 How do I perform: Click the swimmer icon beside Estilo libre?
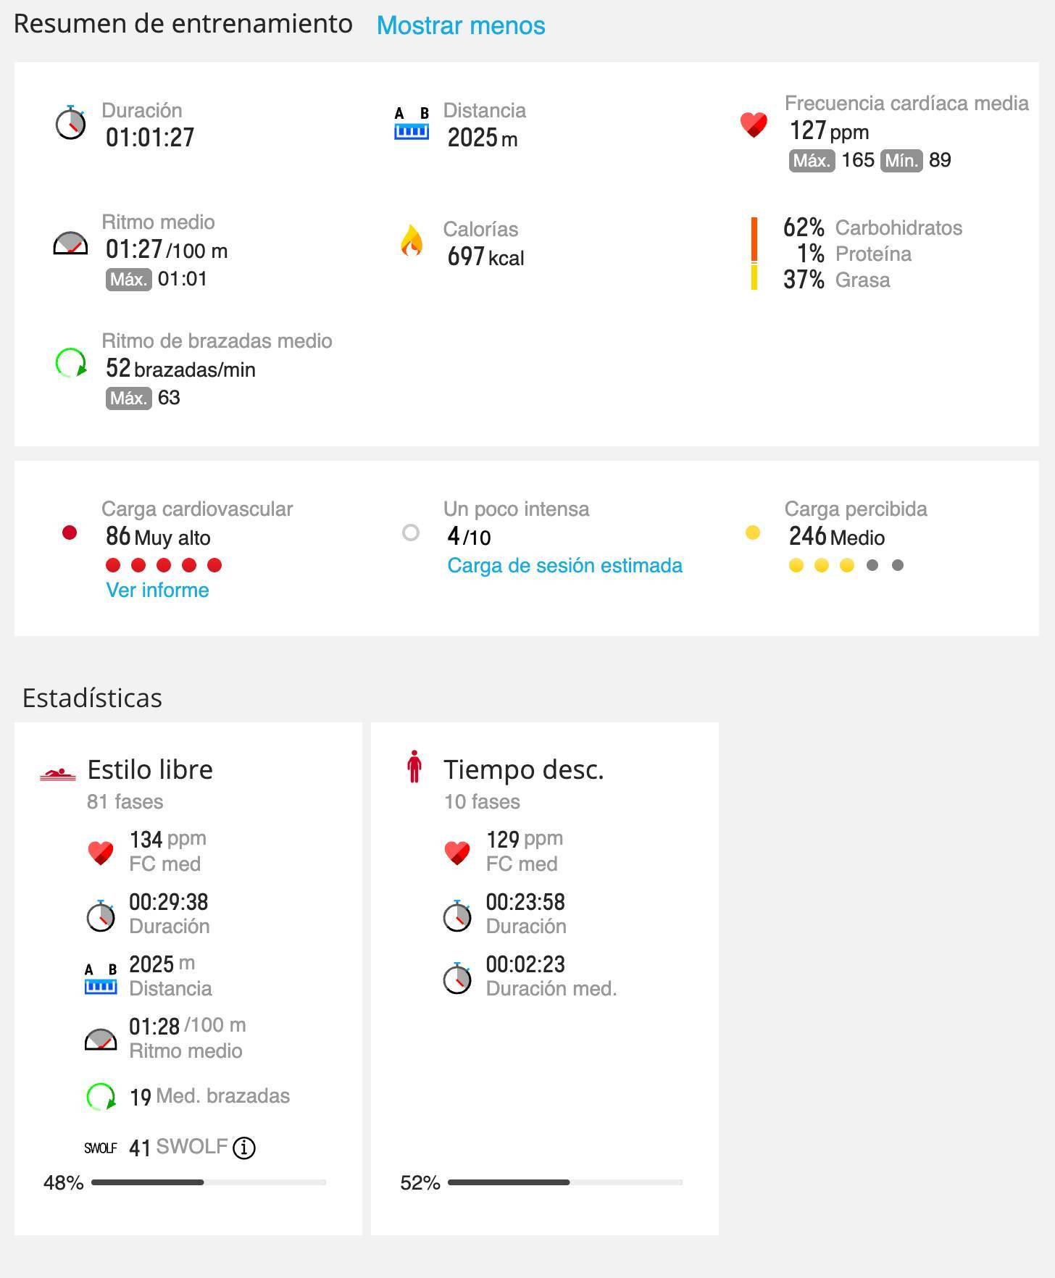pyautogui.click(x=58, y=774)
